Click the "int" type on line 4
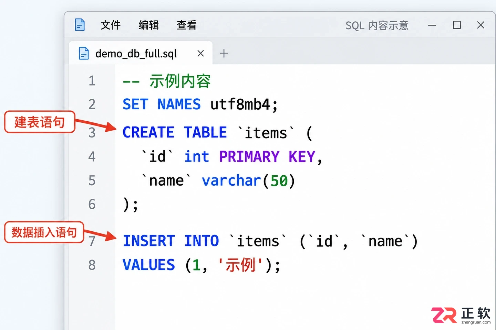 click(197, 157)
